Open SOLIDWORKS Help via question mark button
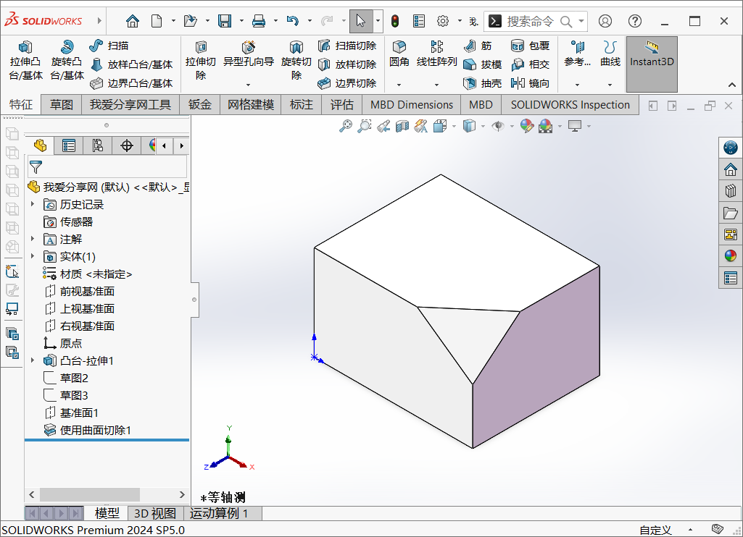The width and height of the screenshot is (743, 537). coord(634,21)
